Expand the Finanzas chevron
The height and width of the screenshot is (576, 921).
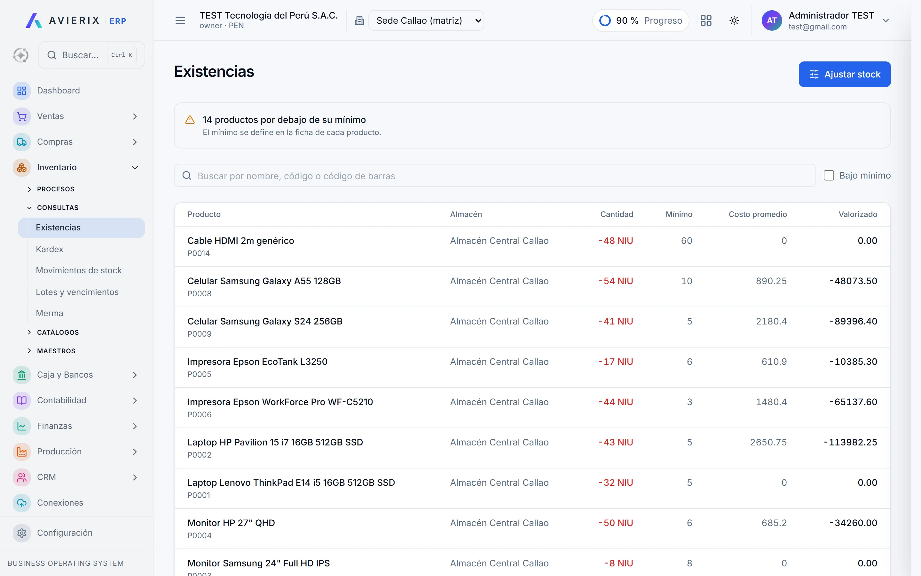pos(135,426)
